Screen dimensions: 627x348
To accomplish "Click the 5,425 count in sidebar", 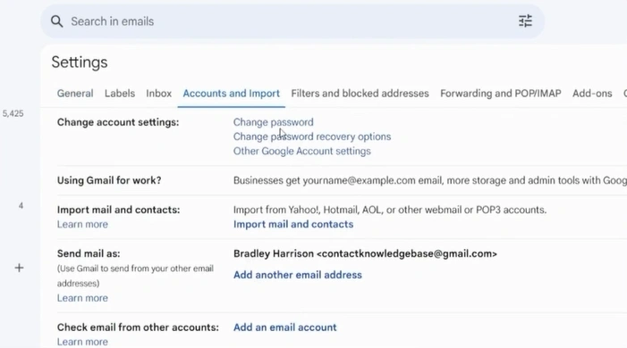I will click(13, 113).
